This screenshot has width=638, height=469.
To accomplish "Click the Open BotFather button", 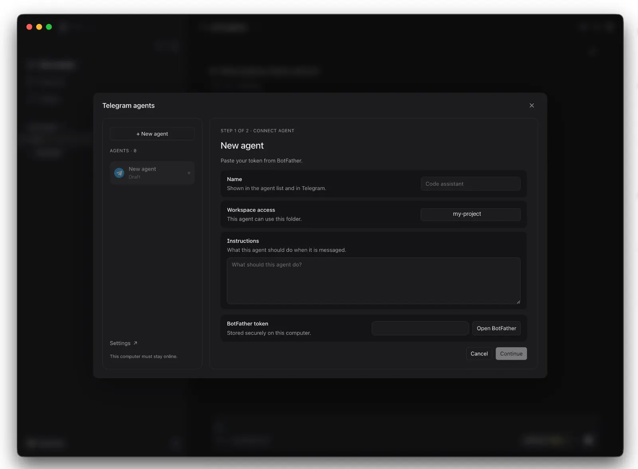I will tap(496, 328).
